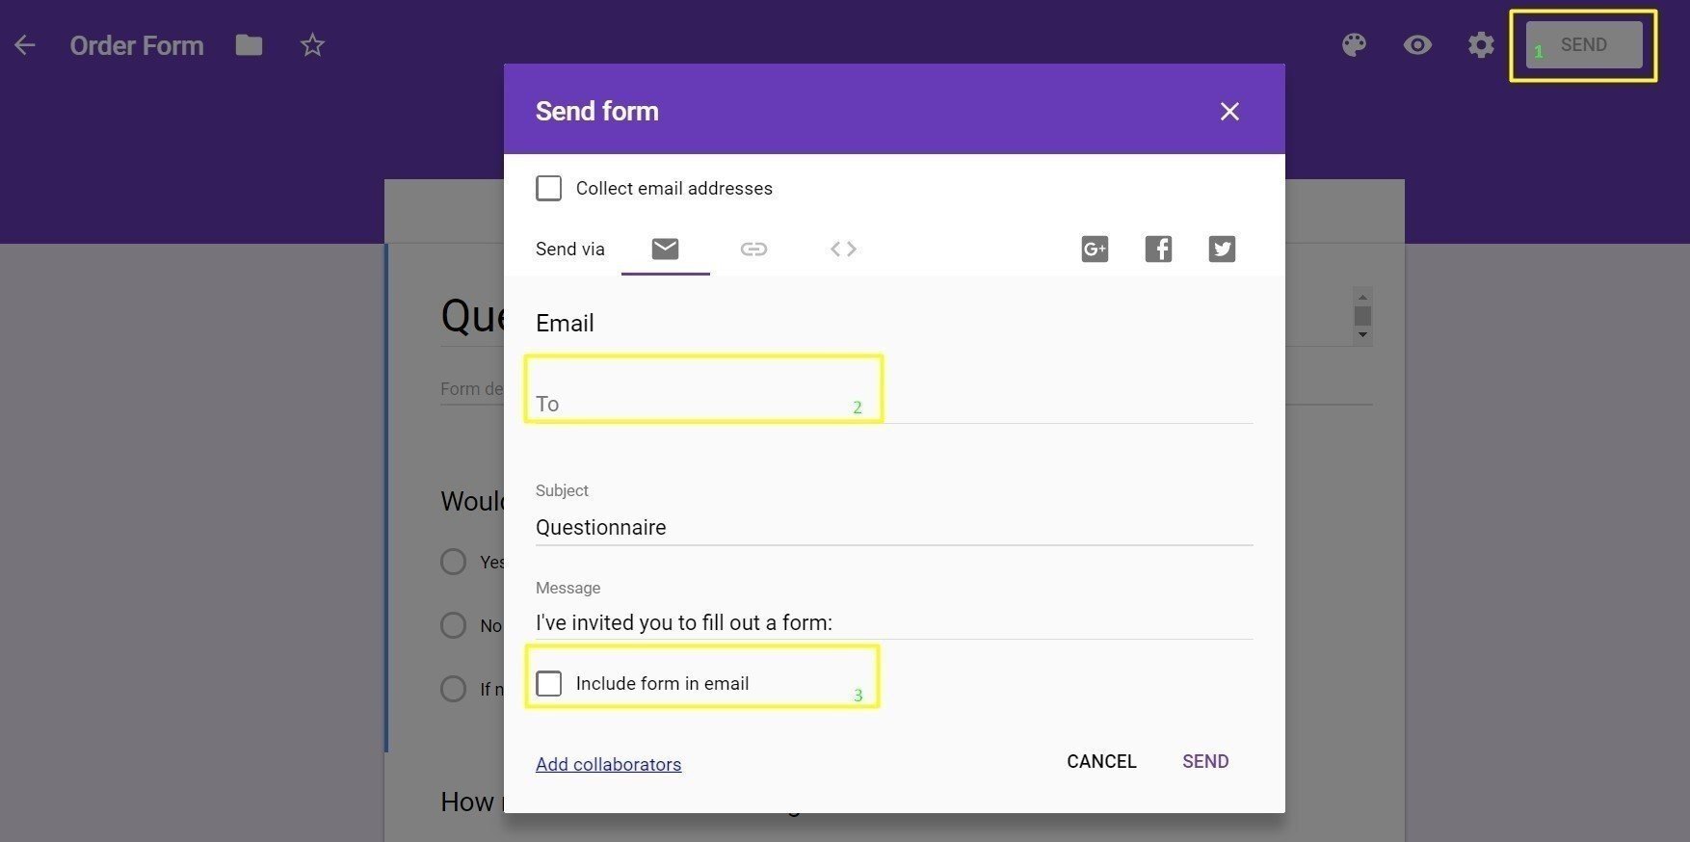The height and width of the screenshot is (842, 1690).
Task: Share form via Facebook icon
Action: tap(1158, 250)
